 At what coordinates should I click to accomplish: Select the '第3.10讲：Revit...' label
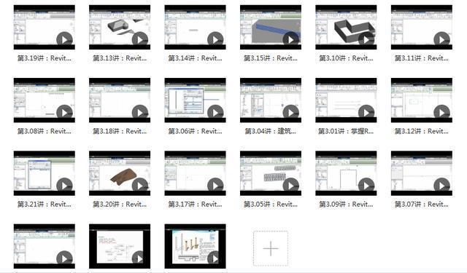(346, 58)
